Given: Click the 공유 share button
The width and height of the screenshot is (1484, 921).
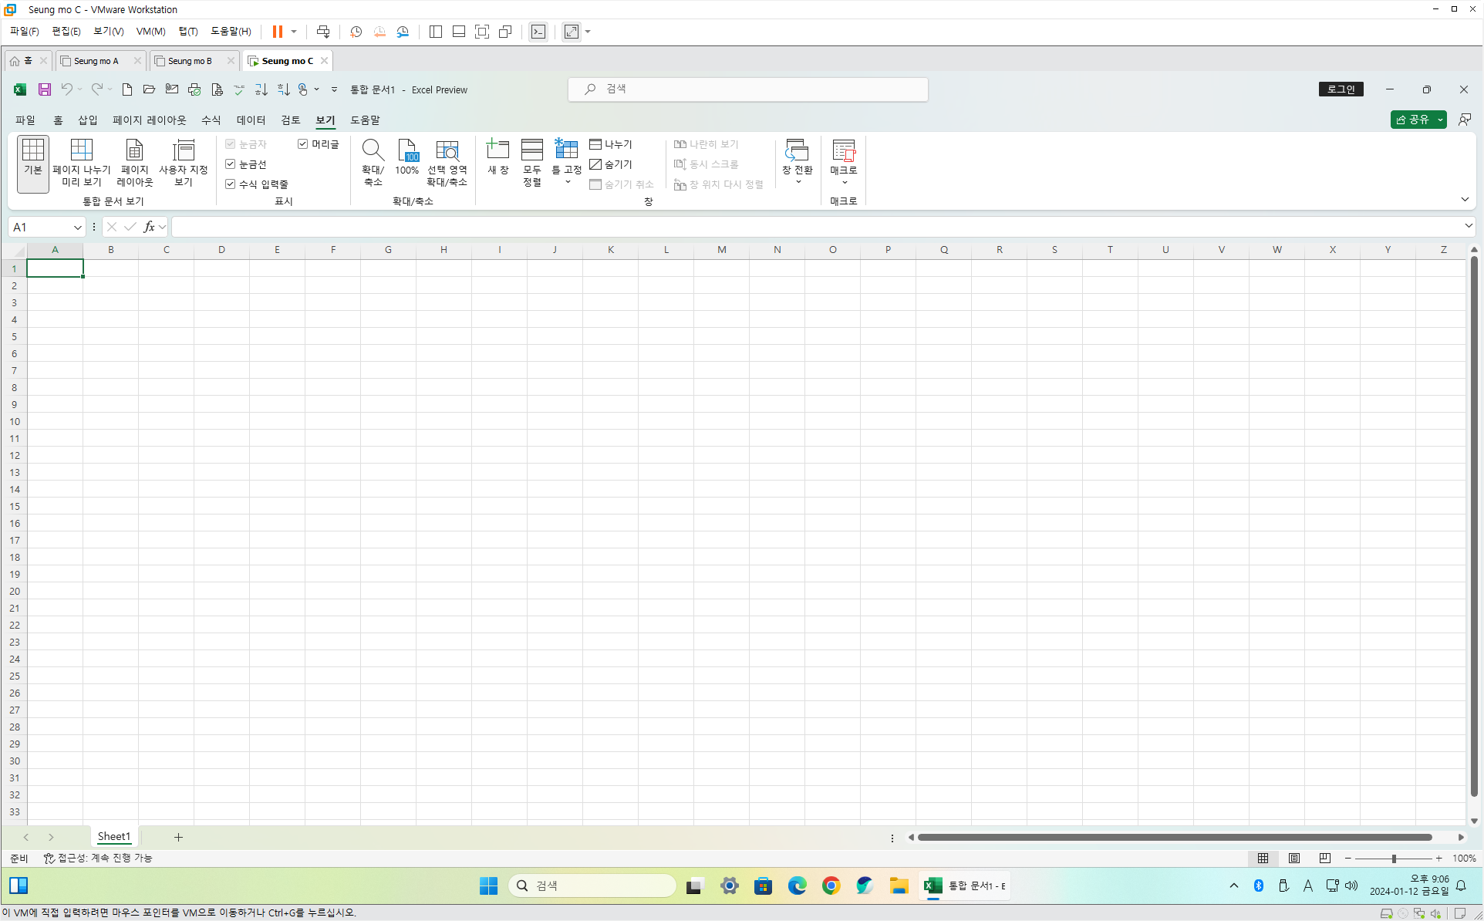Looking at the screenshot, I should (1411, 120).
